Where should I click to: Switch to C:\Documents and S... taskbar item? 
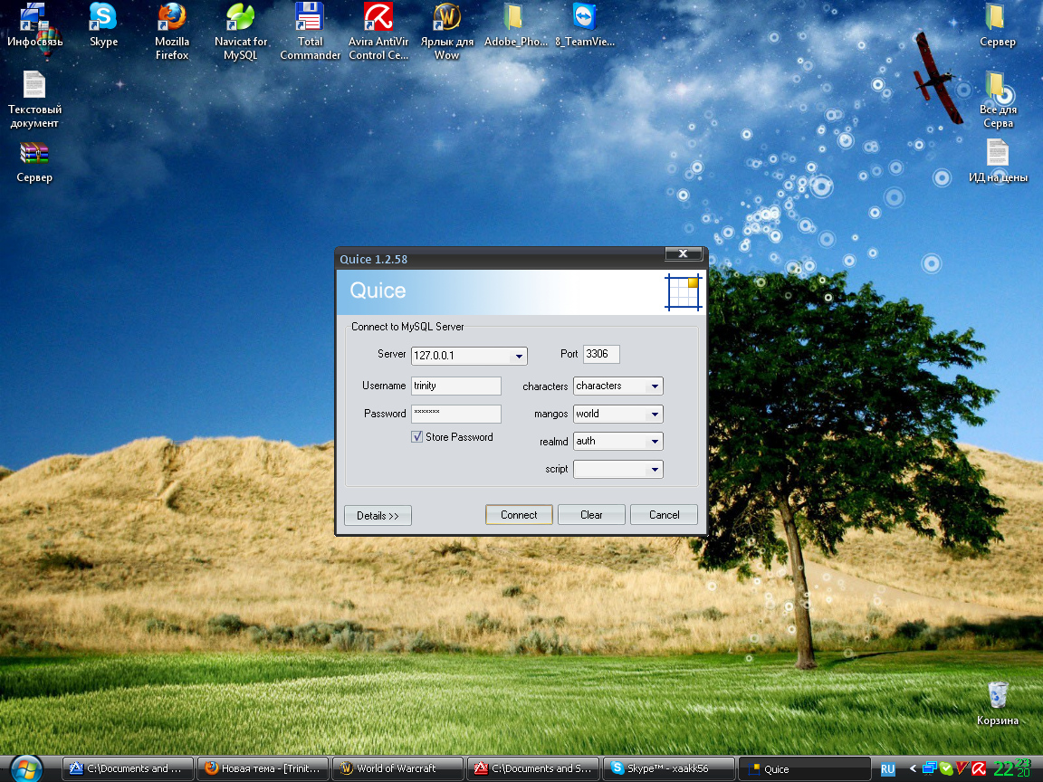point(533,768)
